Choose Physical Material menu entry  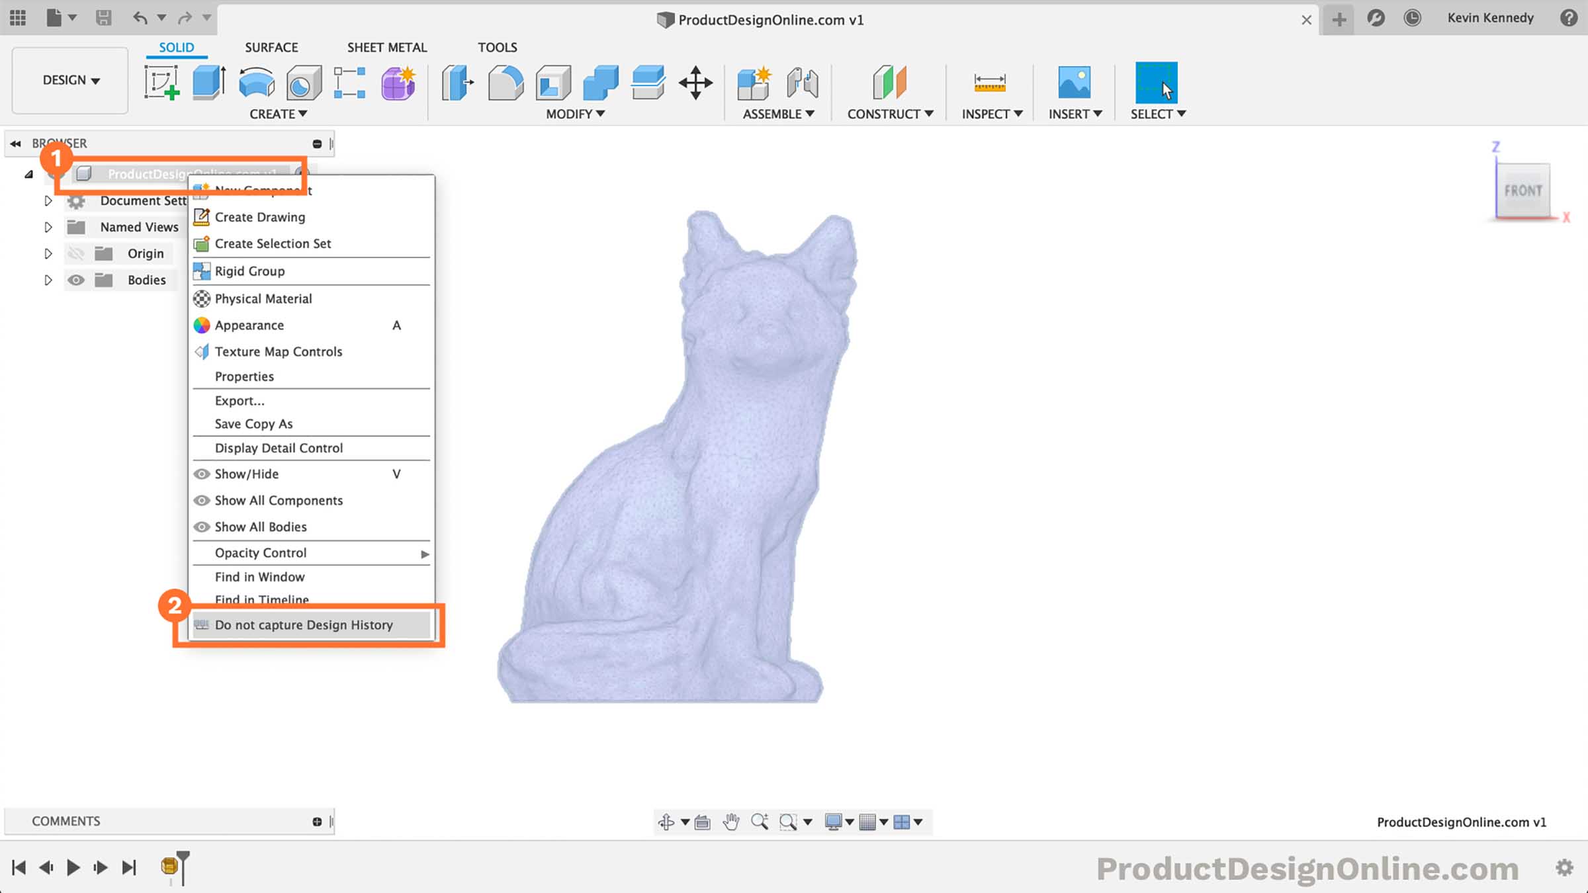coord(311,298)
